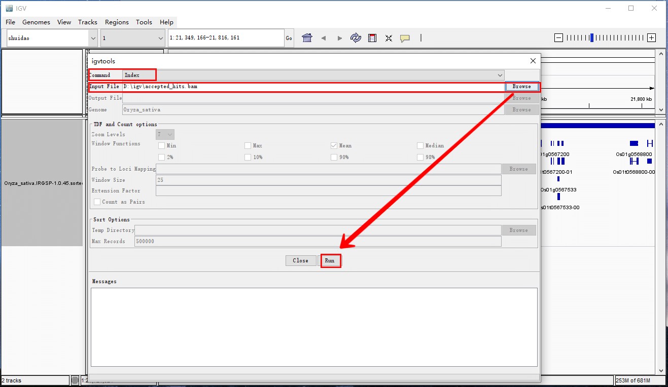Click the Probe to Loci Mapping field
668x387 pixels.
[328, 169]
